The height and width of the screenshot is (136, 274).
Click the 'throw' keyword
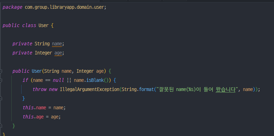click(x=40, y=89)
